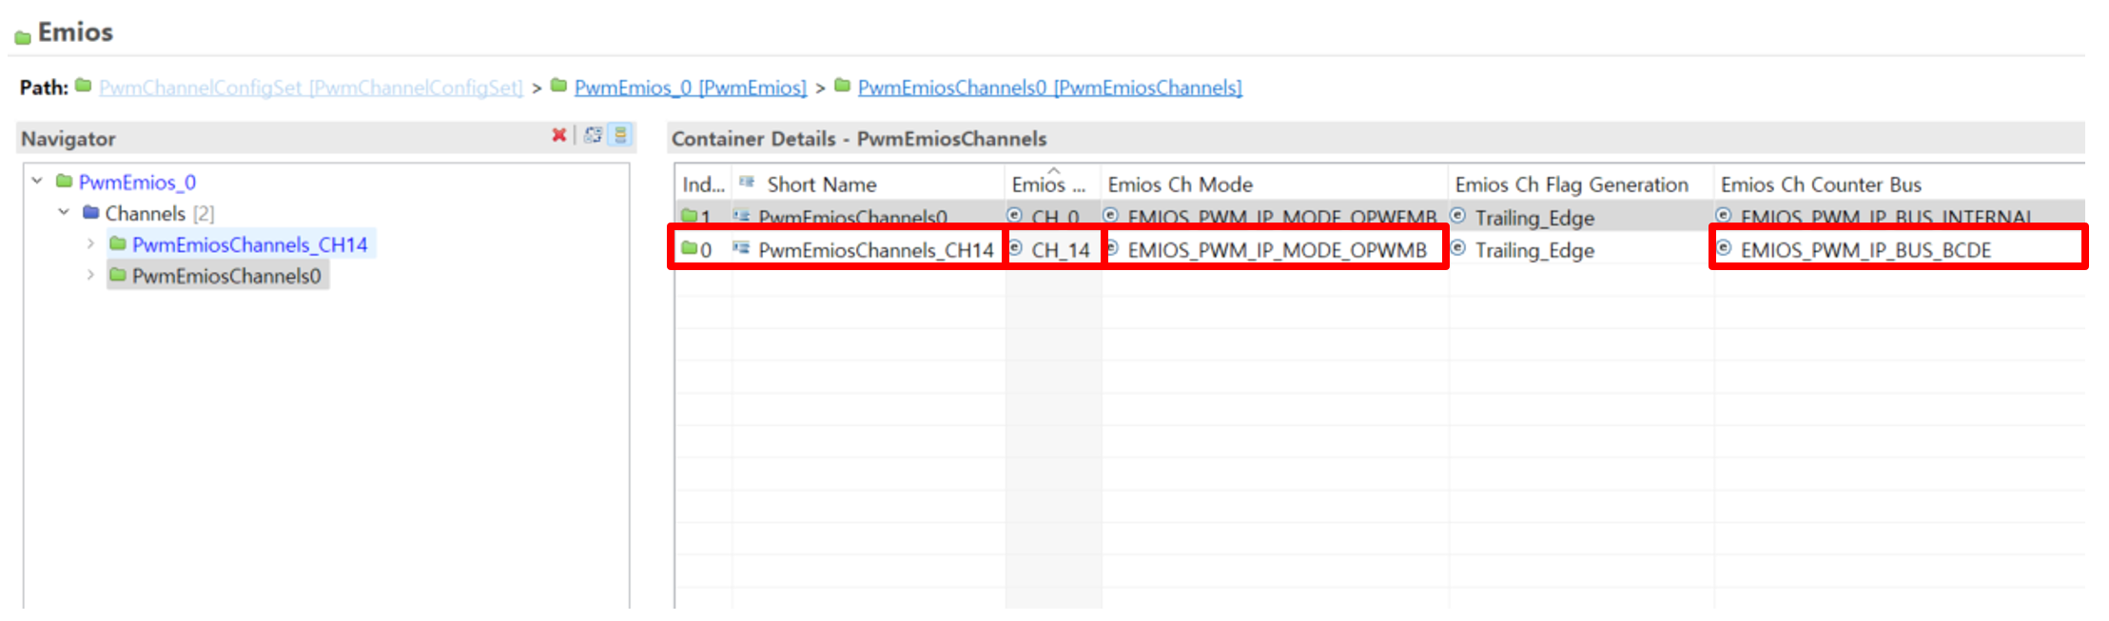Collapse the PwmEmios_0 tree node
The height and width of the screenshot is (621, 2109).
pos(37,181)
